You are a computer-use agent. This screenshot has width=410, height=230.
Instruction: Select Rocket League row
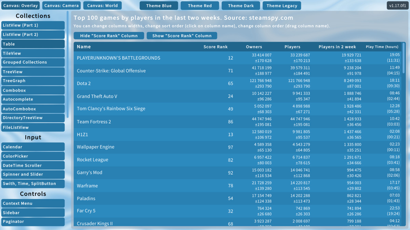[x=238, y=160]
